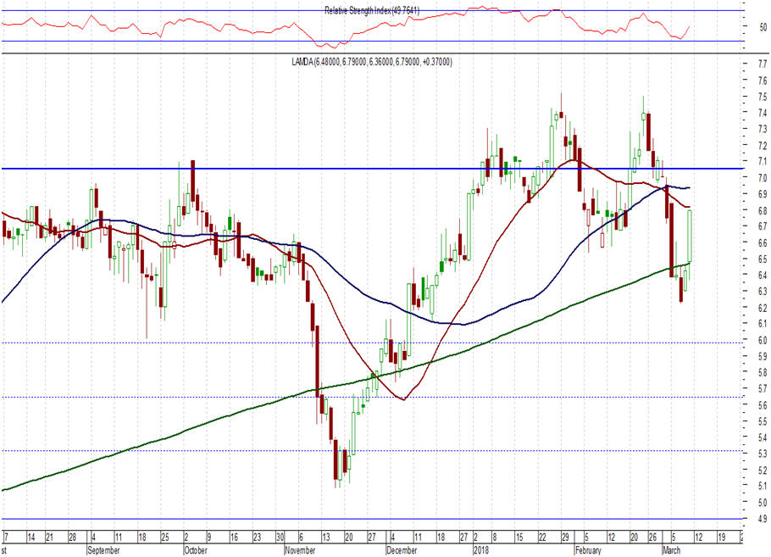Click date label 14 on time axis
771x557 pixels.
31,538
